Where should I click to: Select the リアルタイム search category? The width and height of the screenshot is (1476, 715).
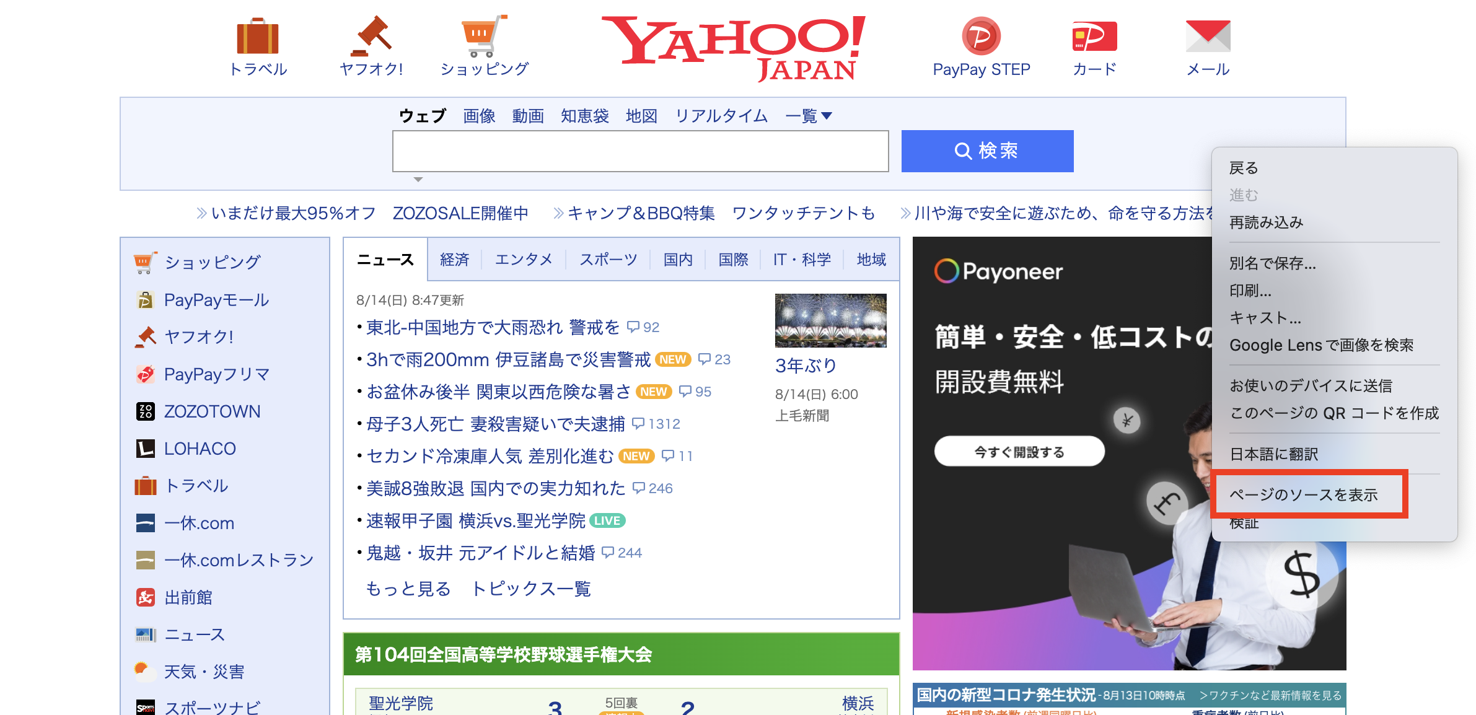721,116
